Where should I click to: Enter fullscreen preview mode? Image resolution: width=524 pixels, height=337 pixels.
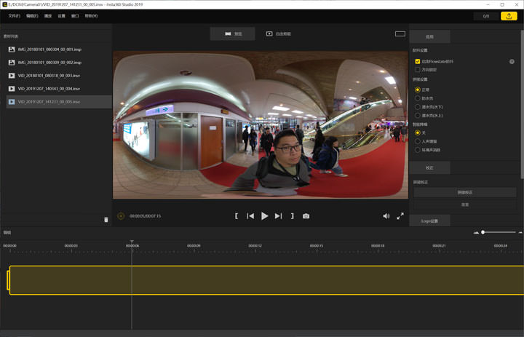(400, 216)
